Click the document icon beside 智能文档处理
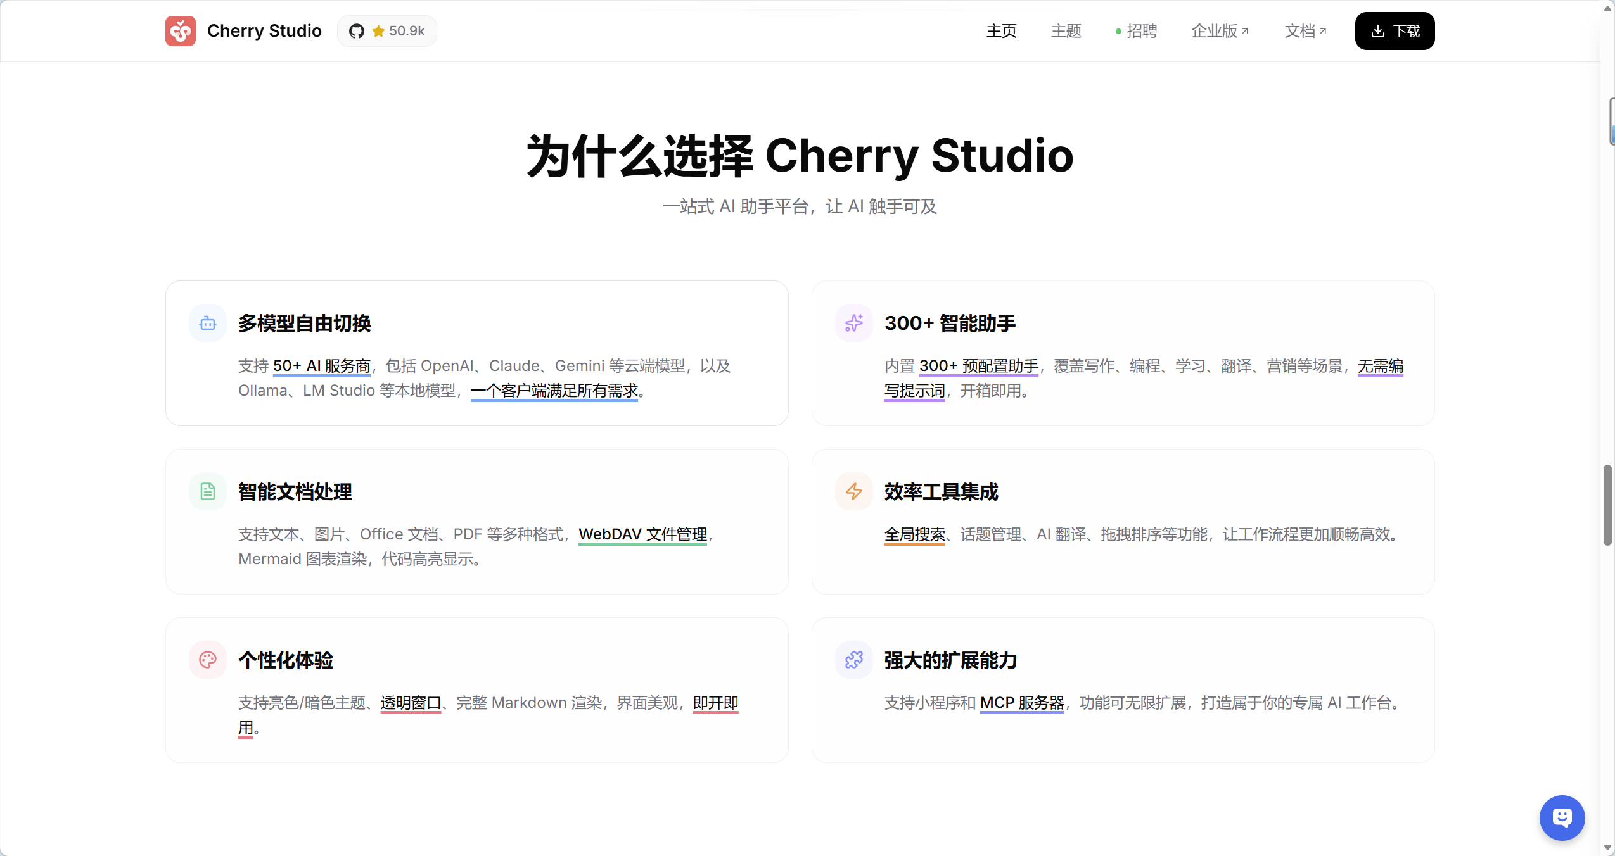 point(208,491)
